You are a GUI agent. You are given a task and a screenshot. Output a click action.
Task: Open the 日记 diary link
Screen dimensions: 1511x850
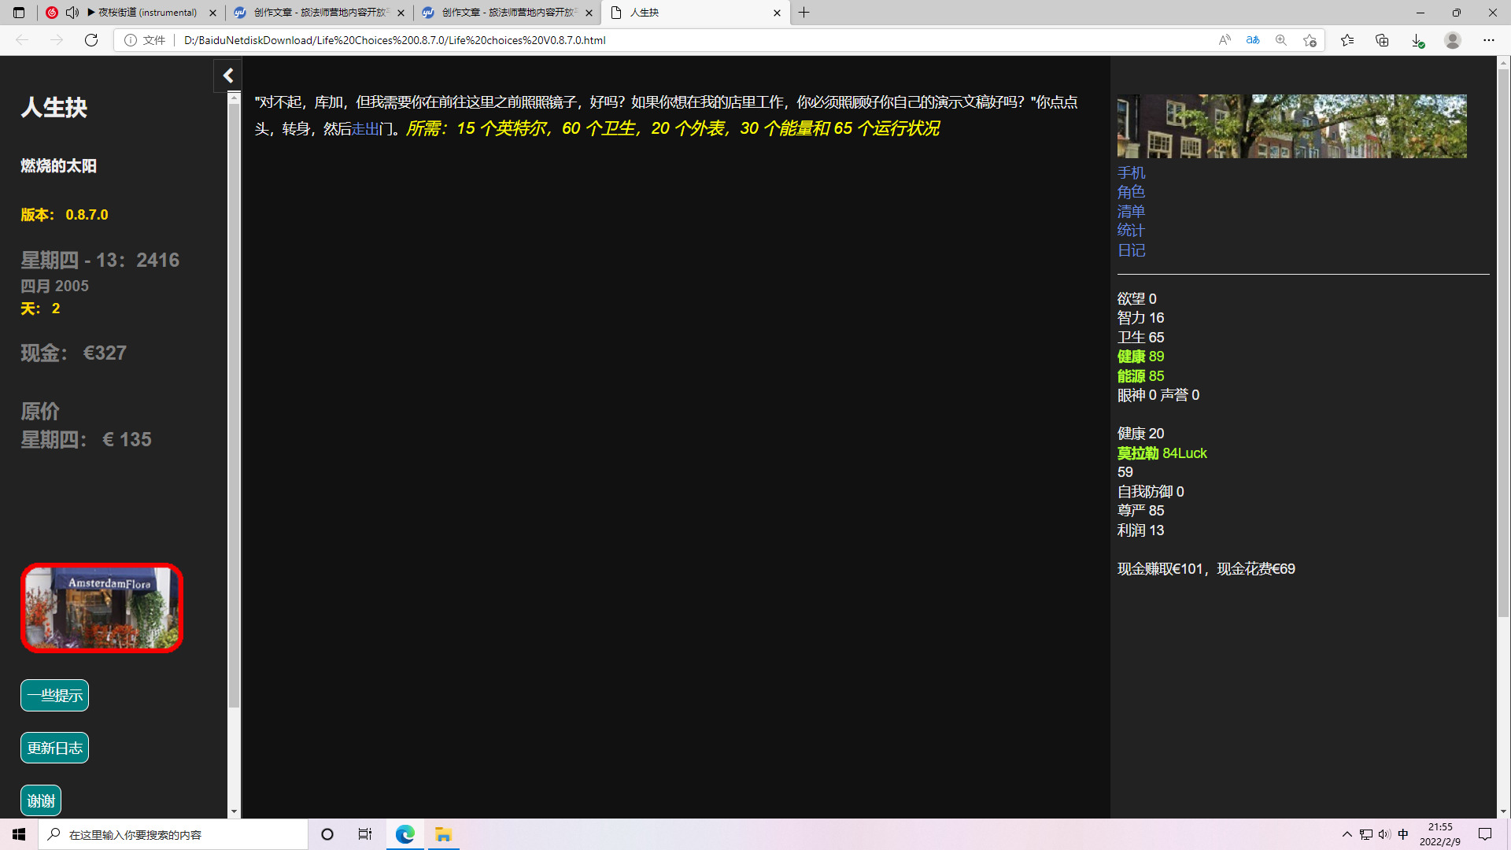tap(1131, 250)
